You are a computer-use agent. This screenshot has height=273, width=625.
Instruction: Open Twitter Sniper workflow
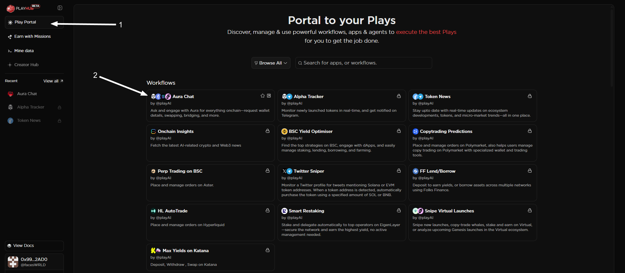click(342, 183)
